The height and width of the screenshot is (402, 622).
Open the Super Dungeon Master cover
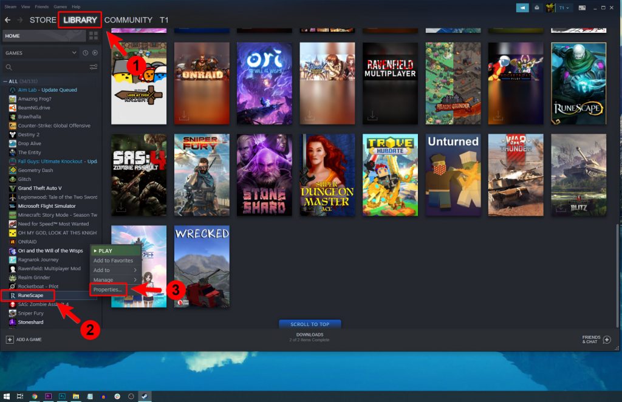pyautogui.click(x=327, y=175)
